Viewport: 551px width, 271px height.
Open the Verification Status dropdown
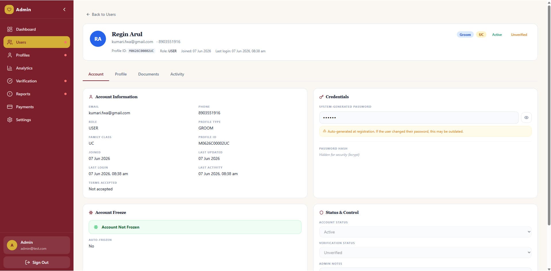click(x=425, y=253)
